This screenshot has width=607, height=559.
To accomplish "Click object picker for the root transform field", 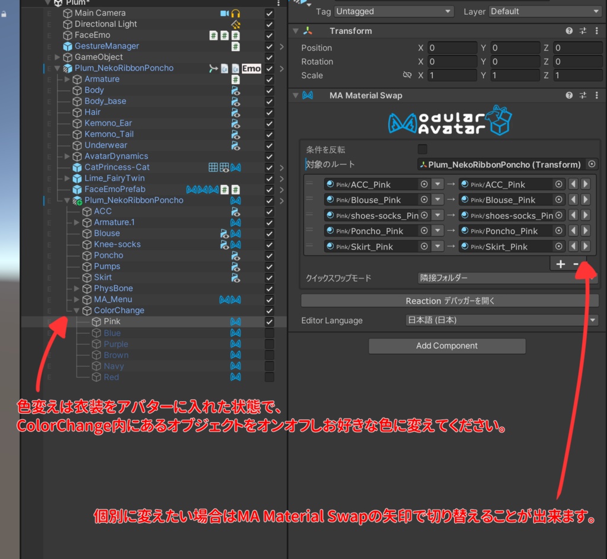I will click(x=592, y=164).
